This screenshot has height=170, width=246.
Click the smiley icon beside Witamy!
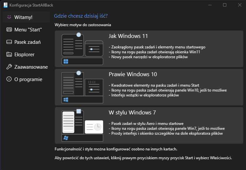pyautogui.click(x=9, y=17)
